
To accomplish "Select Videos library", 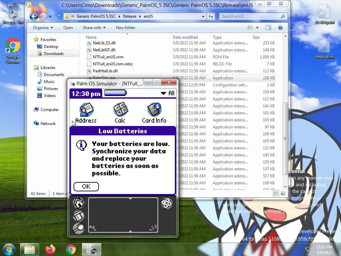I will click(x=46, y=96).
